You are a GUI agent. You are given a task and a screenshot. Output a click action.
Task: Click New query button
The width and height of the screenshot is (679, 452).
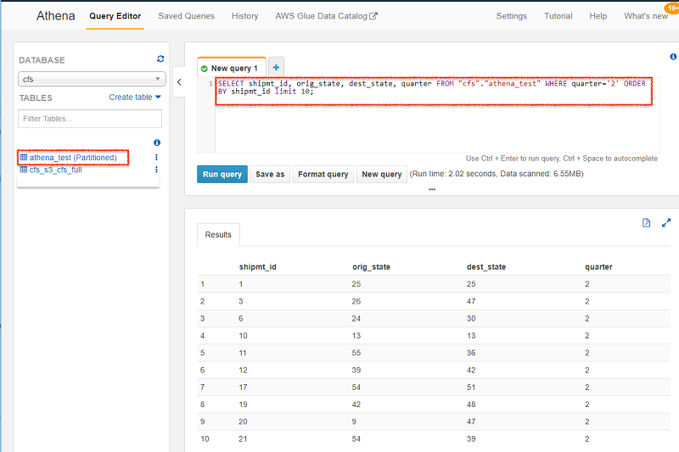(x=381, y=175)
